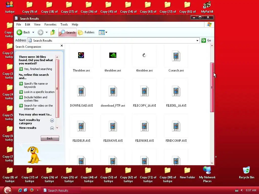The width and height of the screenshot is (259, 194).
Task: Choose Yes, finished searching
Action: pos(35,69)
